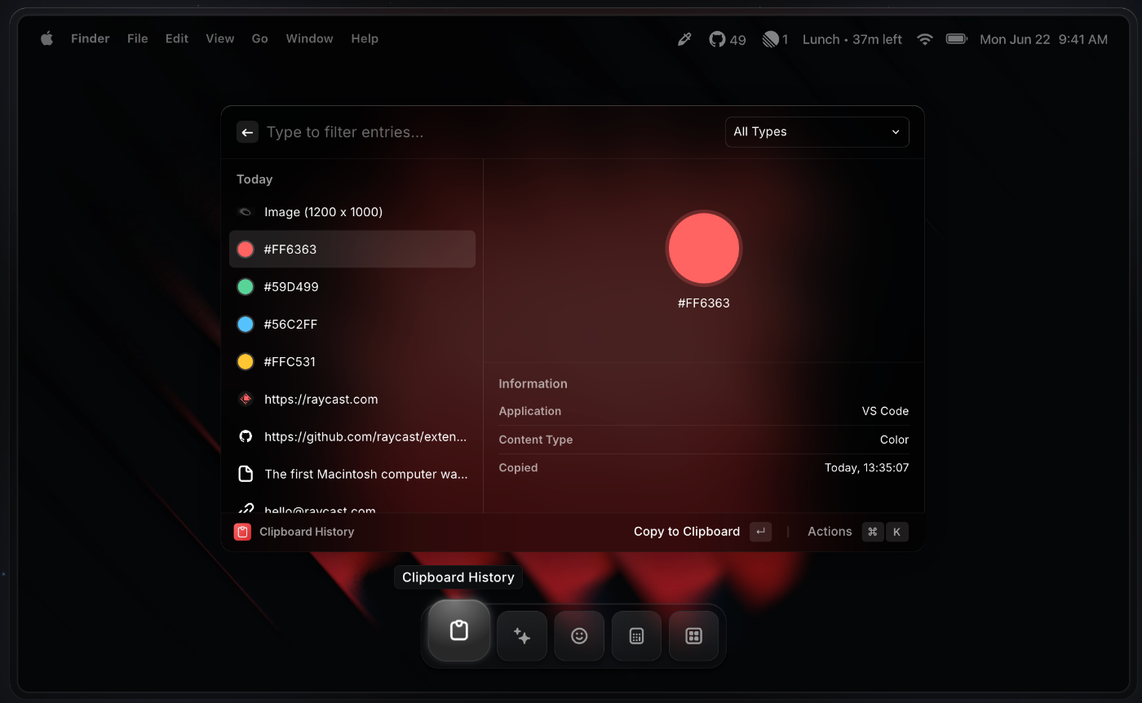Open the Actions menu
Screen dimensions: 1142x703
point(830,532)
